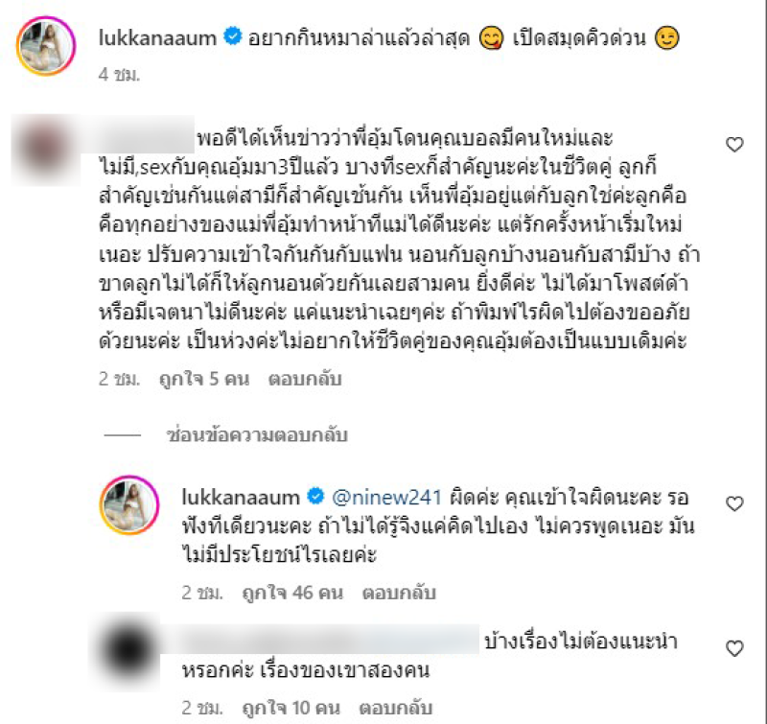The height and width of the screenshot is (724, 767).
Task: View the 46 likes on lukkanaaum's reply
Action: pyautogui.click(x=292, y=593)
